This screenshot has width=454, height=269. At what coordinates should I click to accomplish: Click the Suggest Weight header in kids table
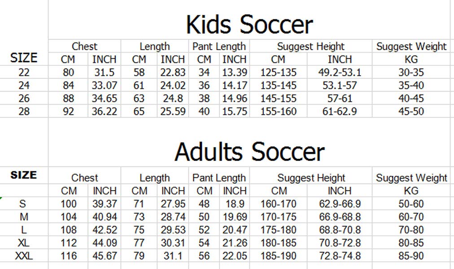pos(411,47)
